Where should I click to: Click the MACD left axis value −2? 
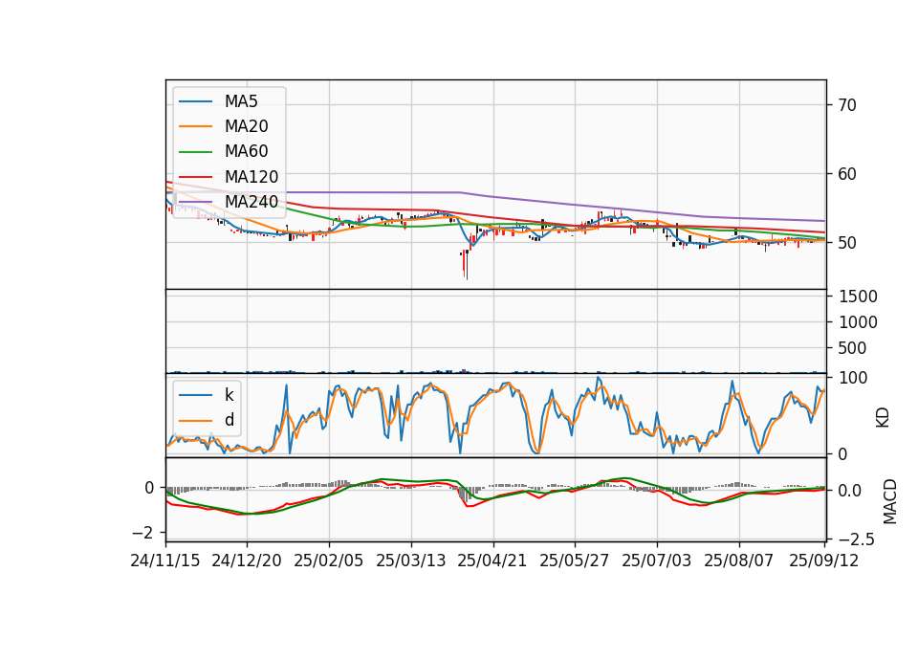143,533
